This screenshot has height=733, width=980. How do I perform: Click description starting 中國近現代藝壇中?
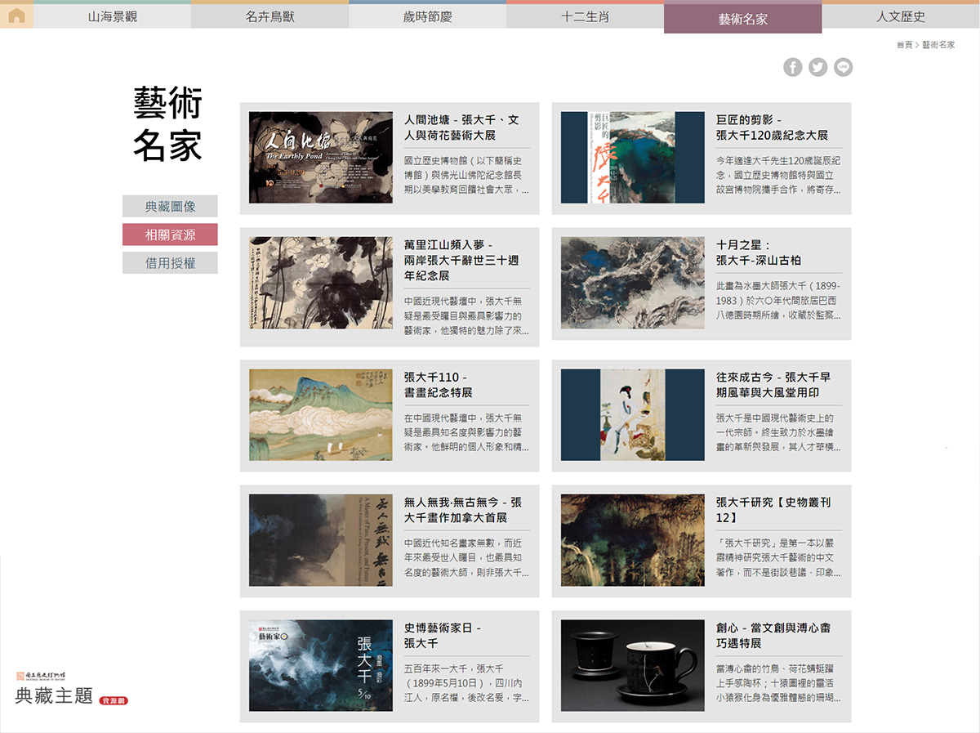(x=466, y=315)
